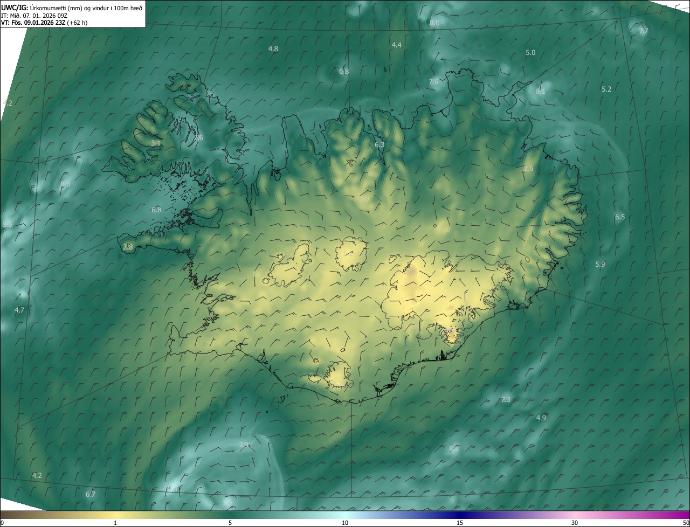The height and width of the screenshot is (527, 690).
Task: Click the 0 tick on the color scale
Action: coord(2,523)
